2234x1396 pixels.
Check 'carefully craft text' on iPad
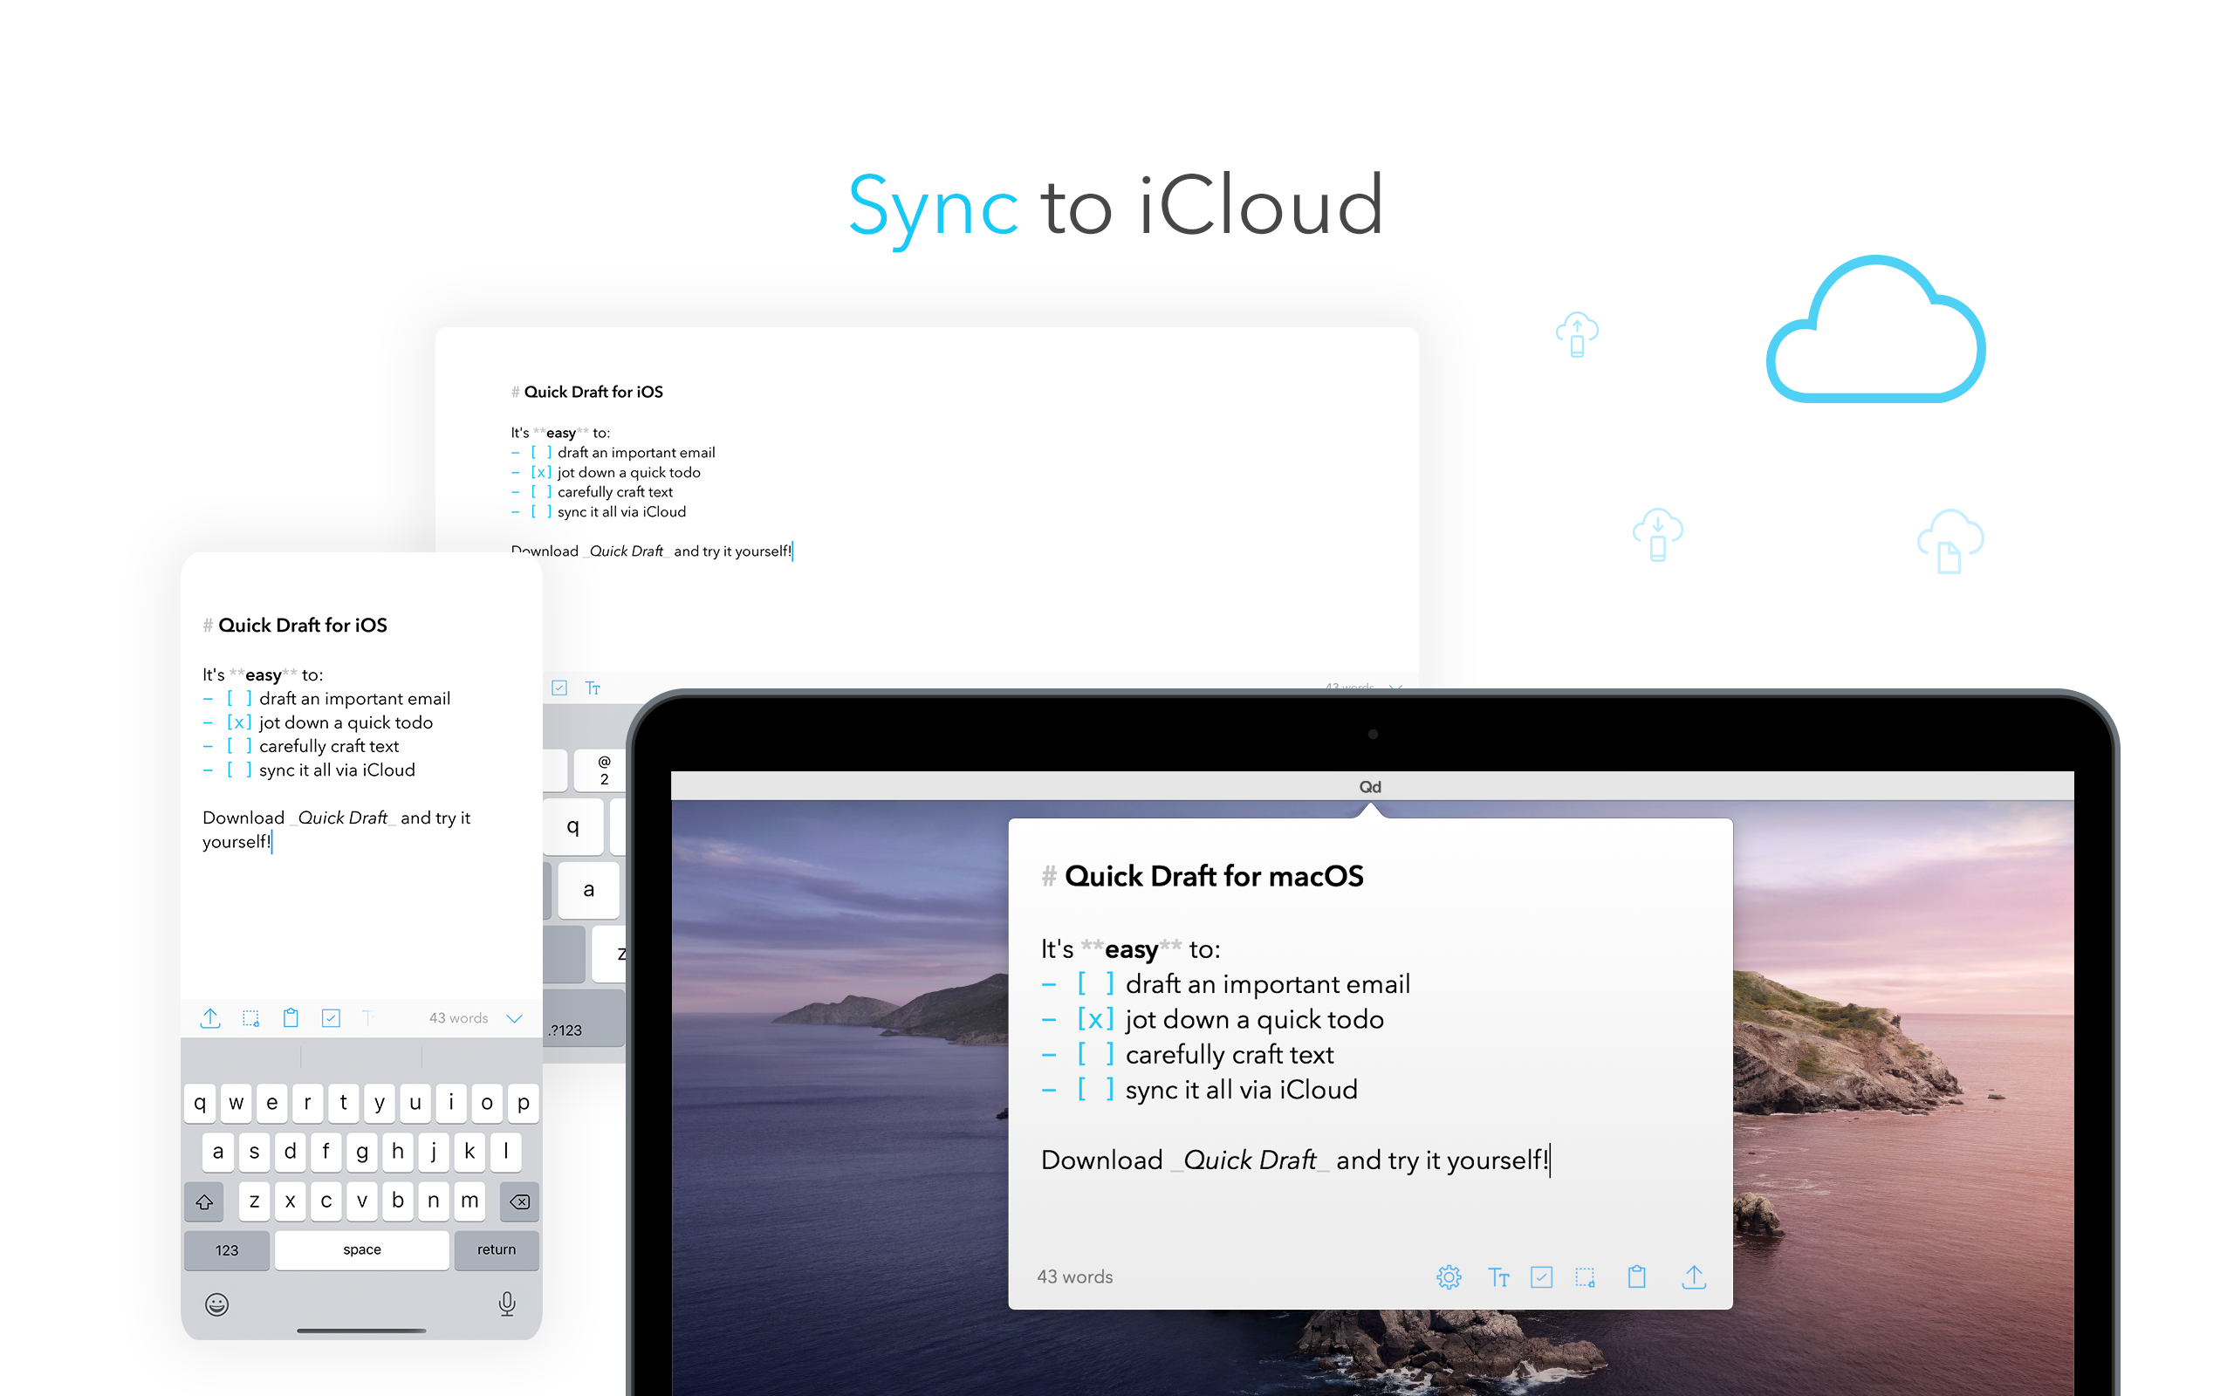542,492
